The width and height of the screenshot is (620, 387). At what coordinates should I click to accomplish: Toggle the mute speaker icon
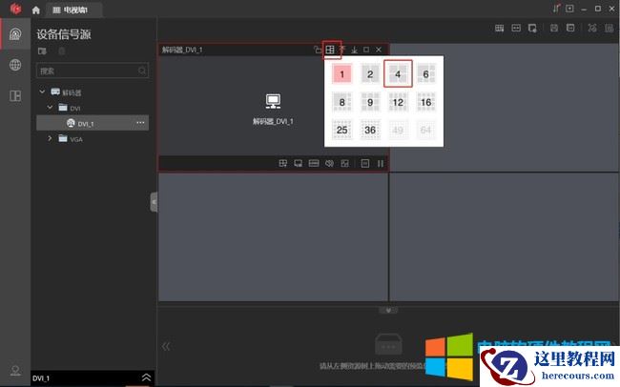coord(329,163)
